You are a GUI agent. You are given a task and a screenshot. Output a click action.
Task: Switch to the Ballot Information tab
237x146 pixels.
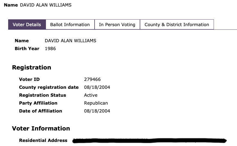[x=70, y=25]
